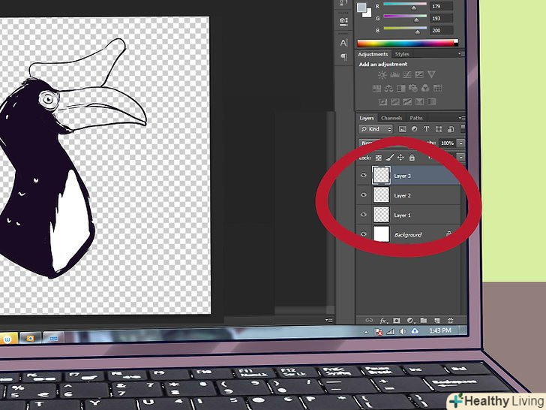This screenshot has width=546, height=410.
Task: Hide Layer 3 with its eye icon
Action: [364, 175]
